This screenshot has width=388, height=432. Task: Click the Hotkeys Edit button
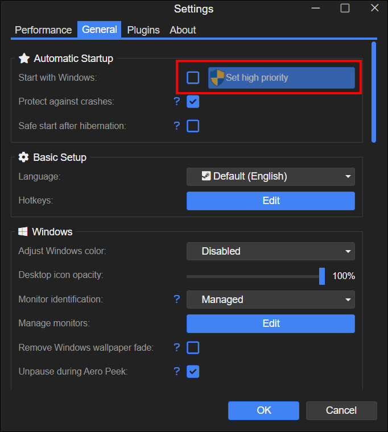click(x=271, y=201)
